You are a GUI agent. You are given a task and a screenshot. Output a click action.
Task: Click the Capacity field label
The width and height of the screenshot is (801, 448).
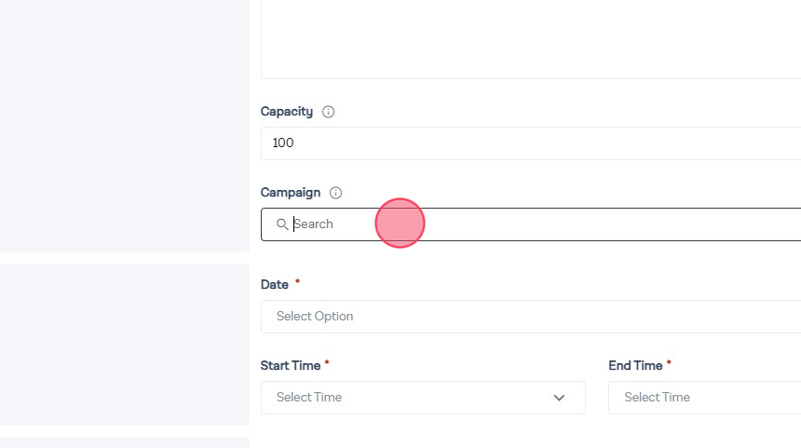pyautogui.click(x=287, y=112)
